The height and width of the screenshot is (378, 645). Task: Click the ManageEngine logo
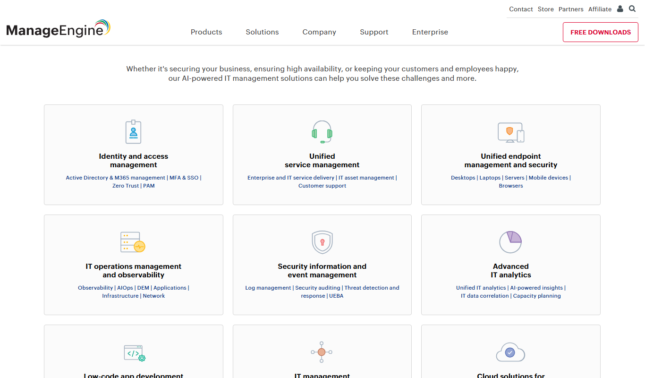coord(59,29)
